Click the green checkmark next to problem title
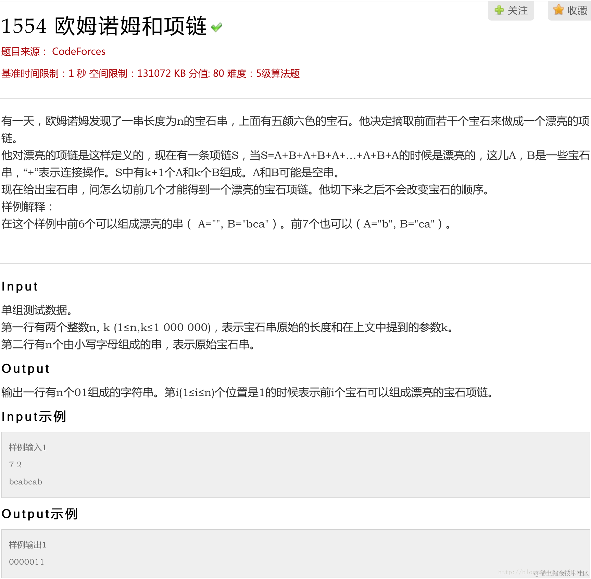 coord(217,27)
